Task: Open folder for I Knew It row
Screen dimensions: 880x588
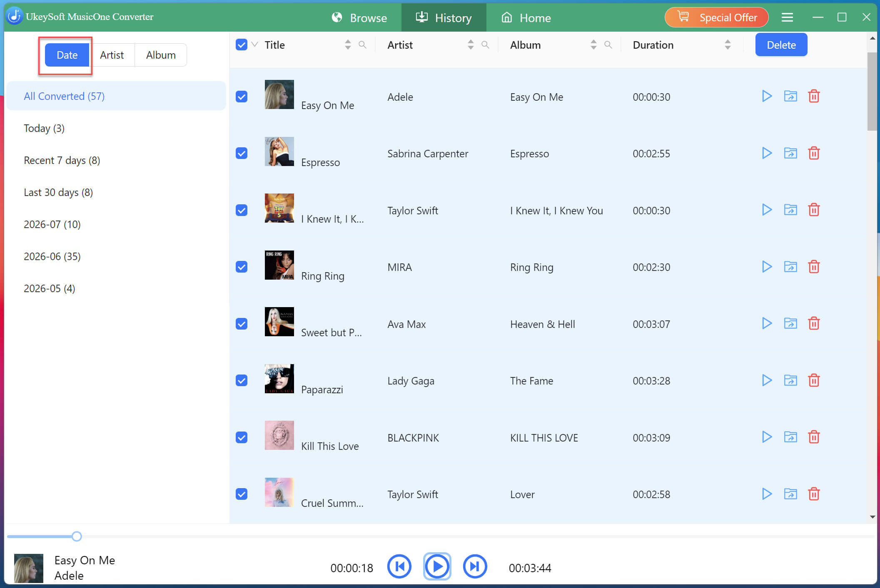Action: pos(790,210)
